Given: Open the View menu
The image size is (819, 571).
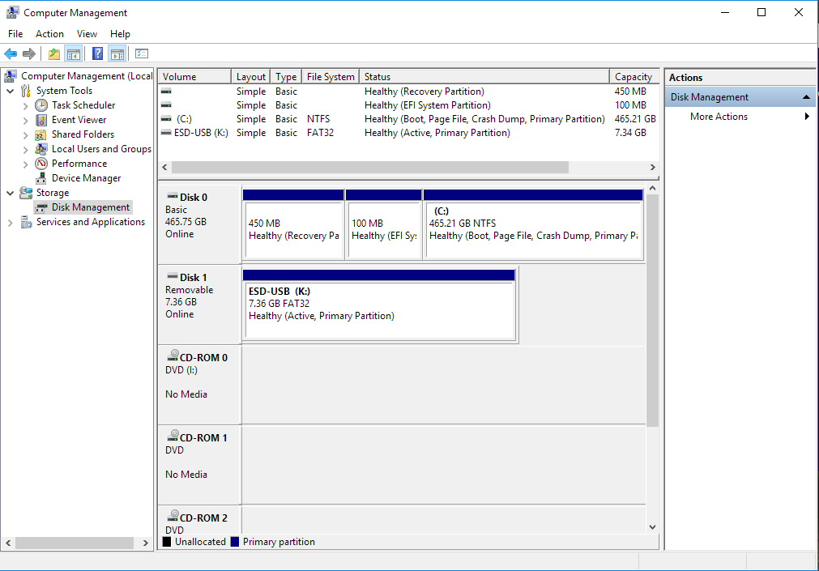Looking at the screenshot, I should click(x=87, y=34).
